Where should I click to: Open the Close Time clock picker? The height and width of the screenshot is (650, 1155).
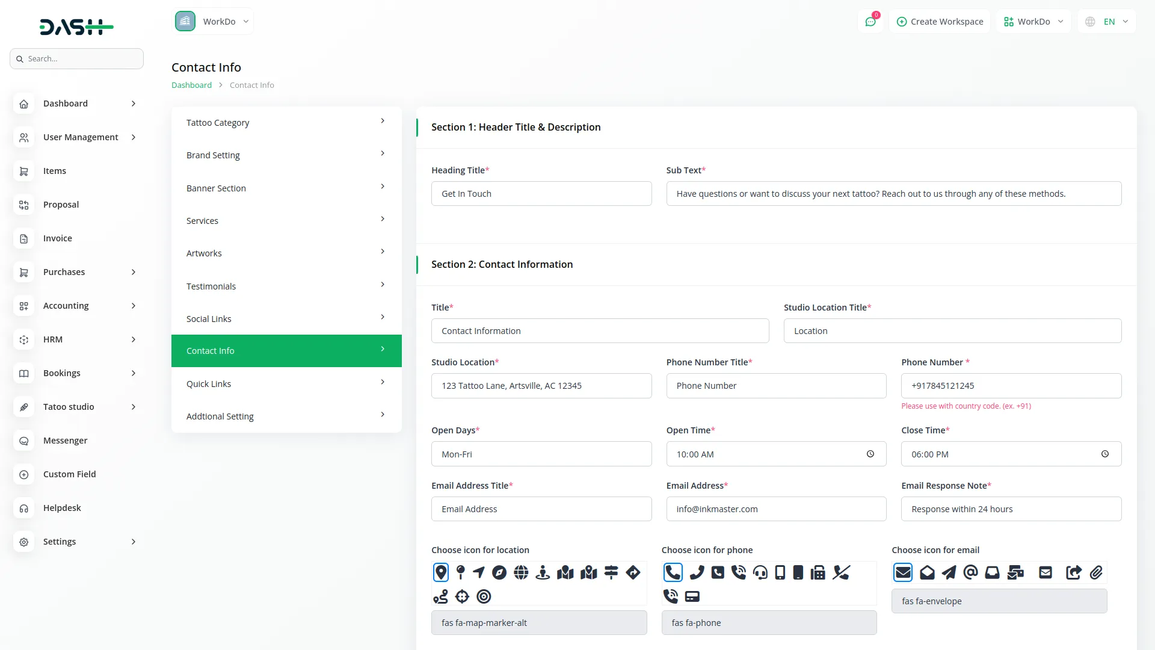[1105, 454]
